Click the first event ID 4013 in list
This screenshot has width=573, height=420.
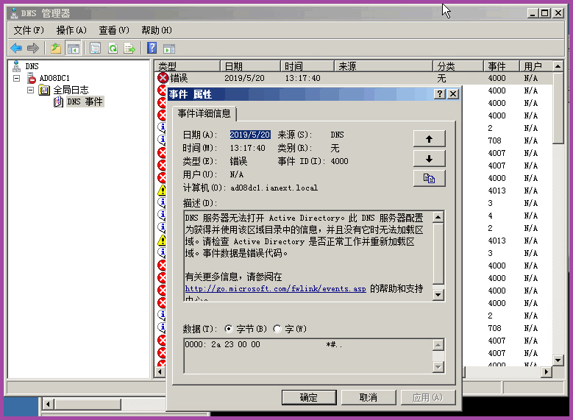pyautogui.click(x=497, y=191)
